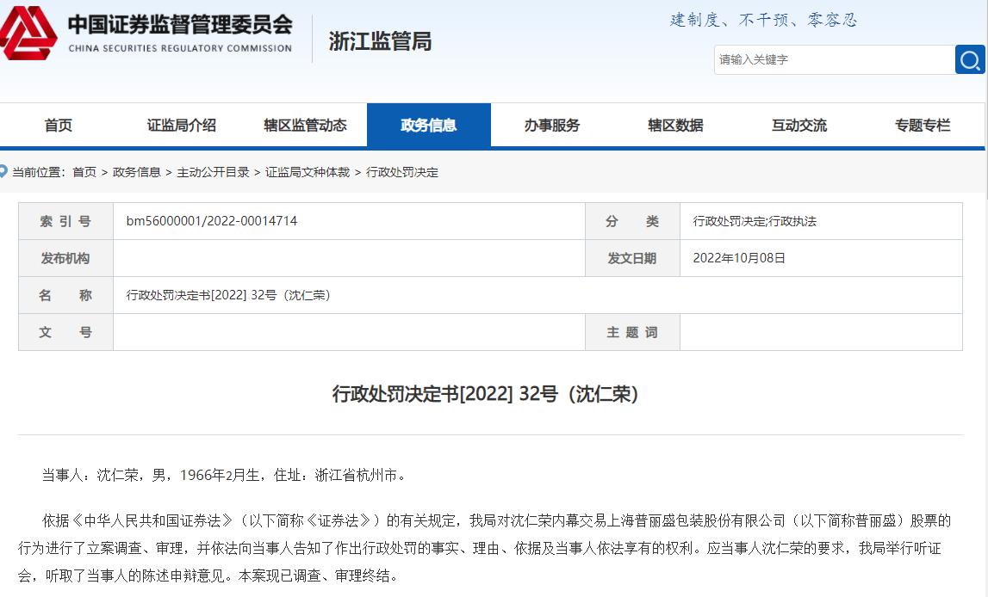988x597 pixels.
Task: Go to 证监局介绍 menu item
Action: coord(182,126)
